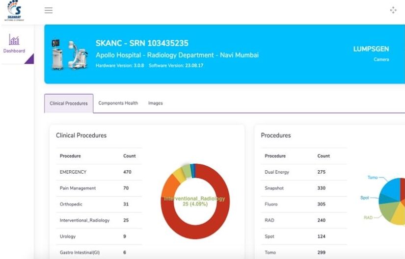Open the Images tab
Viewport: 405px width, 259px height.
click(156, 103)
